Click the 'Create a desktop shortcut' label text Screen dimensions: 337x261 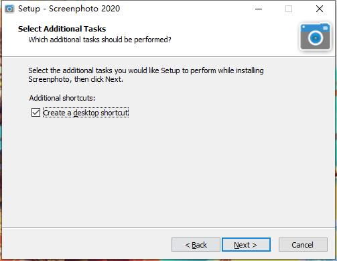(x=86, y=113)
